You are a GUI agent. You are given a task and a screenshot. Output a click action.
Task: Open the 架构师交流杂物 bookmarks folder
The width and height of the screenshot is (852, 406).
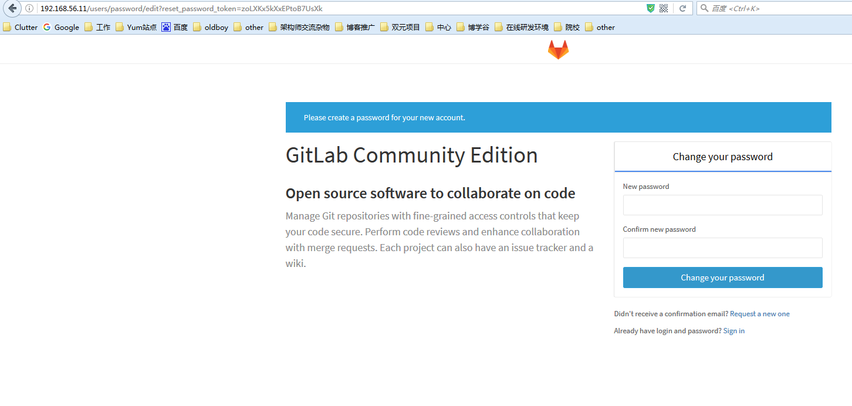point(299,27)
